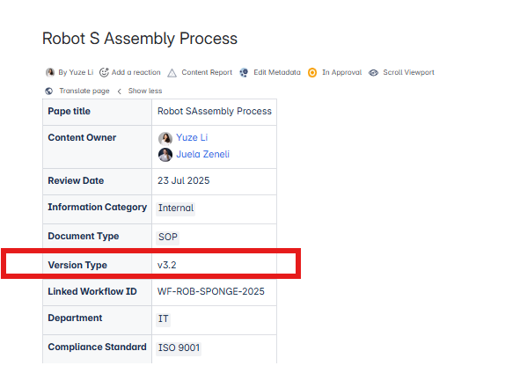Click Juela Zeneli's profile avatar

165,155
